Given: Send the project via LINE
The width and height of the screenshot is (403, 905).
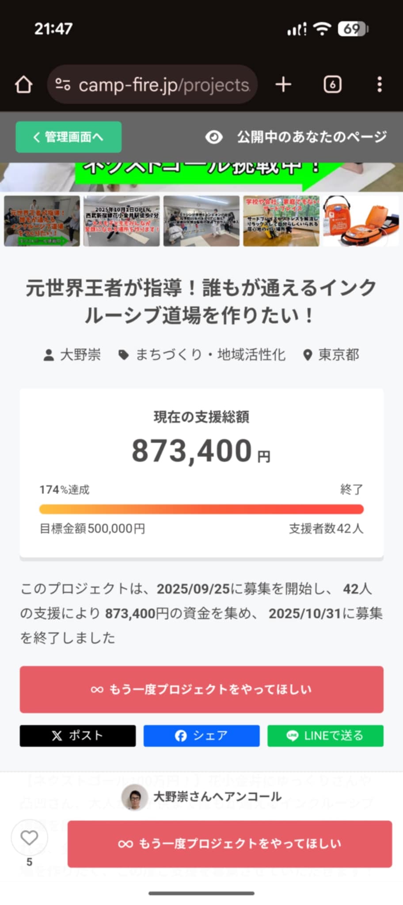Looking at the screenshot, I should 325,736.
